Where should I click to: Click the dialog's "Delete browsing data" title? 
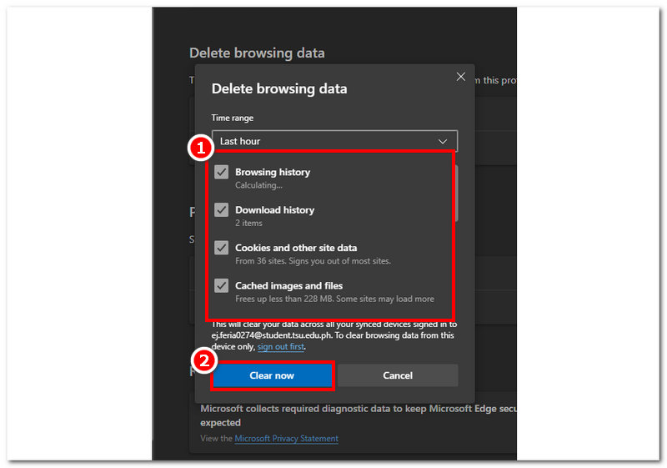point(279,88)
